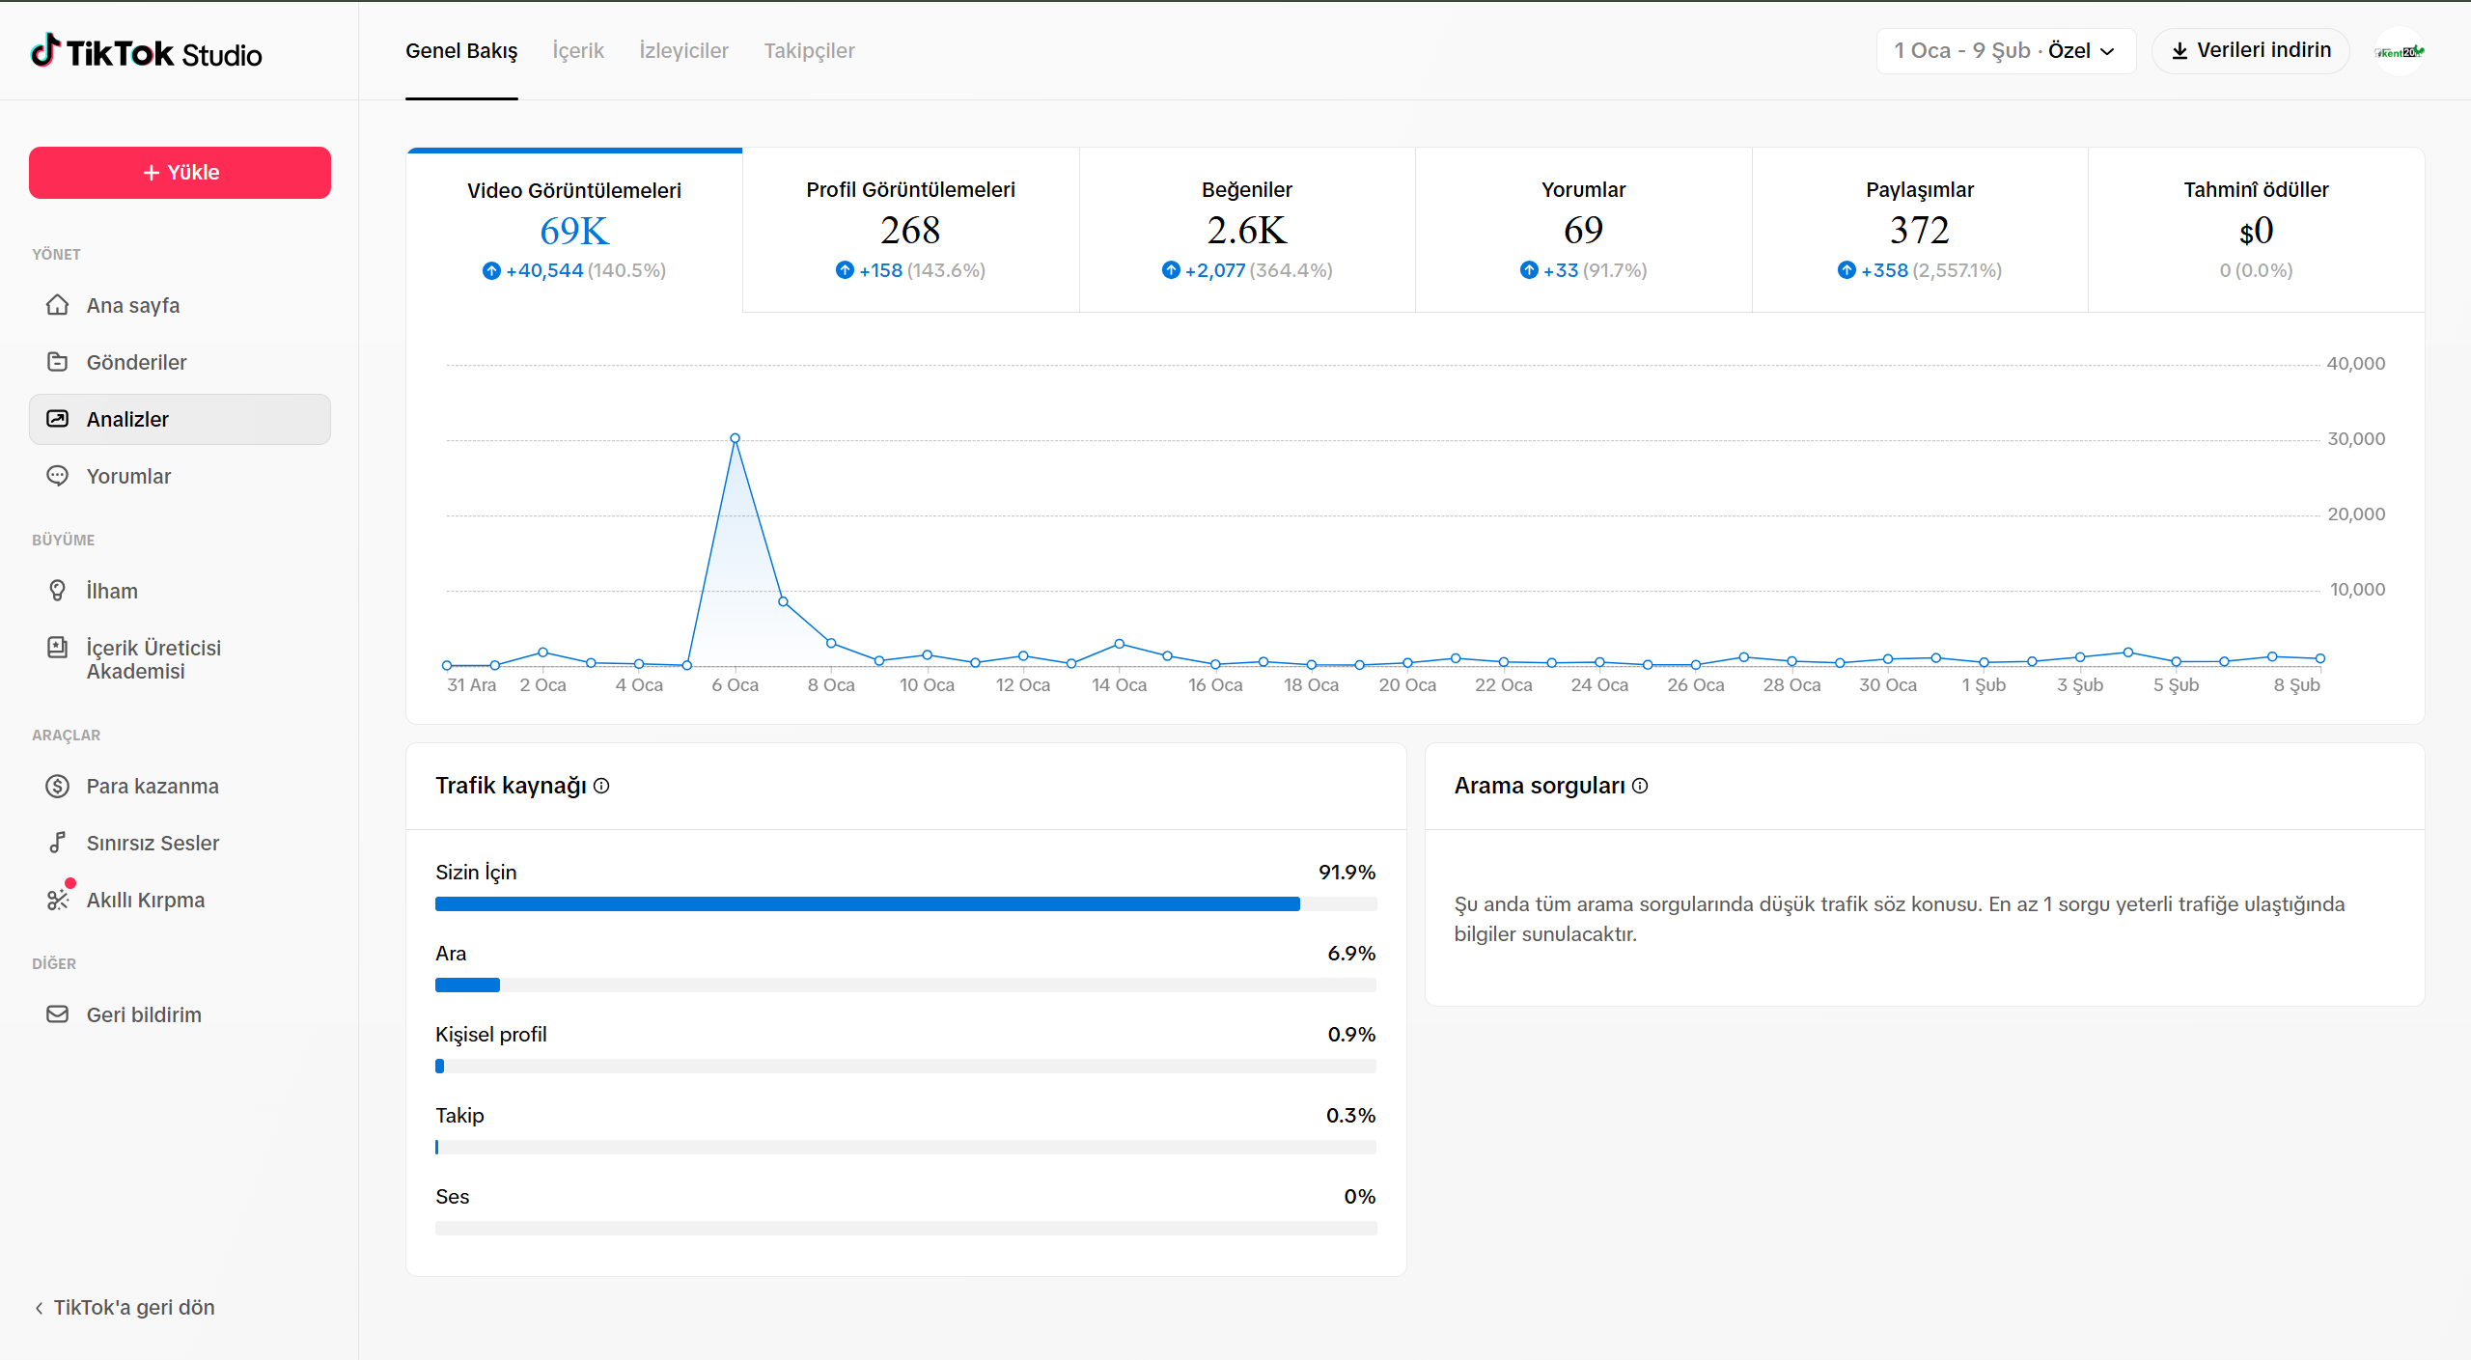2471x1360 pixels.
Task: Open Sınırsız Sesler music note icon
Action: pos(58,843)
